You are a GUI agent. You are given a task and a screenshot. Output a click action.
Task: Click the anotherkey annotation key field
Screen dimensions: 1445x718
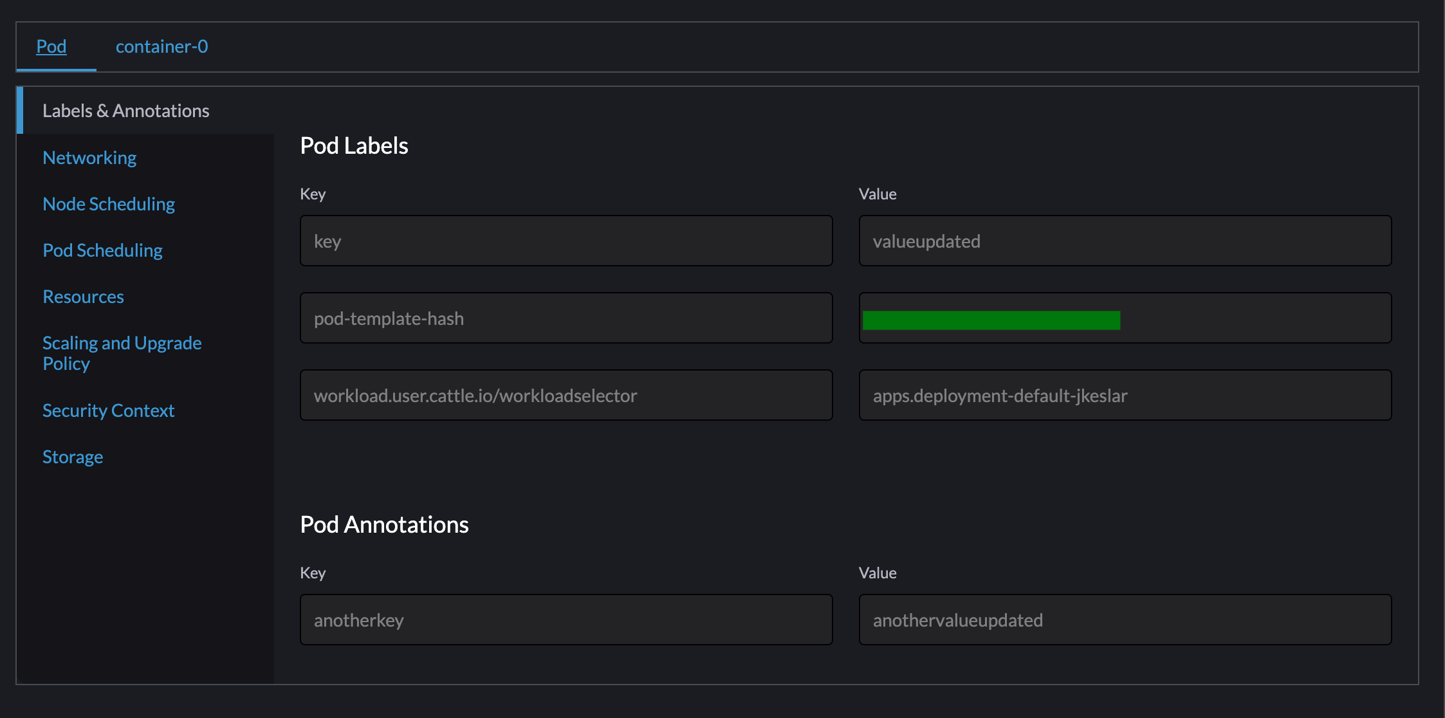tap(566, 620)
